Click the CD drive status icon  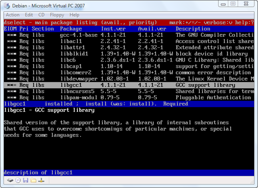coord(18,180)
